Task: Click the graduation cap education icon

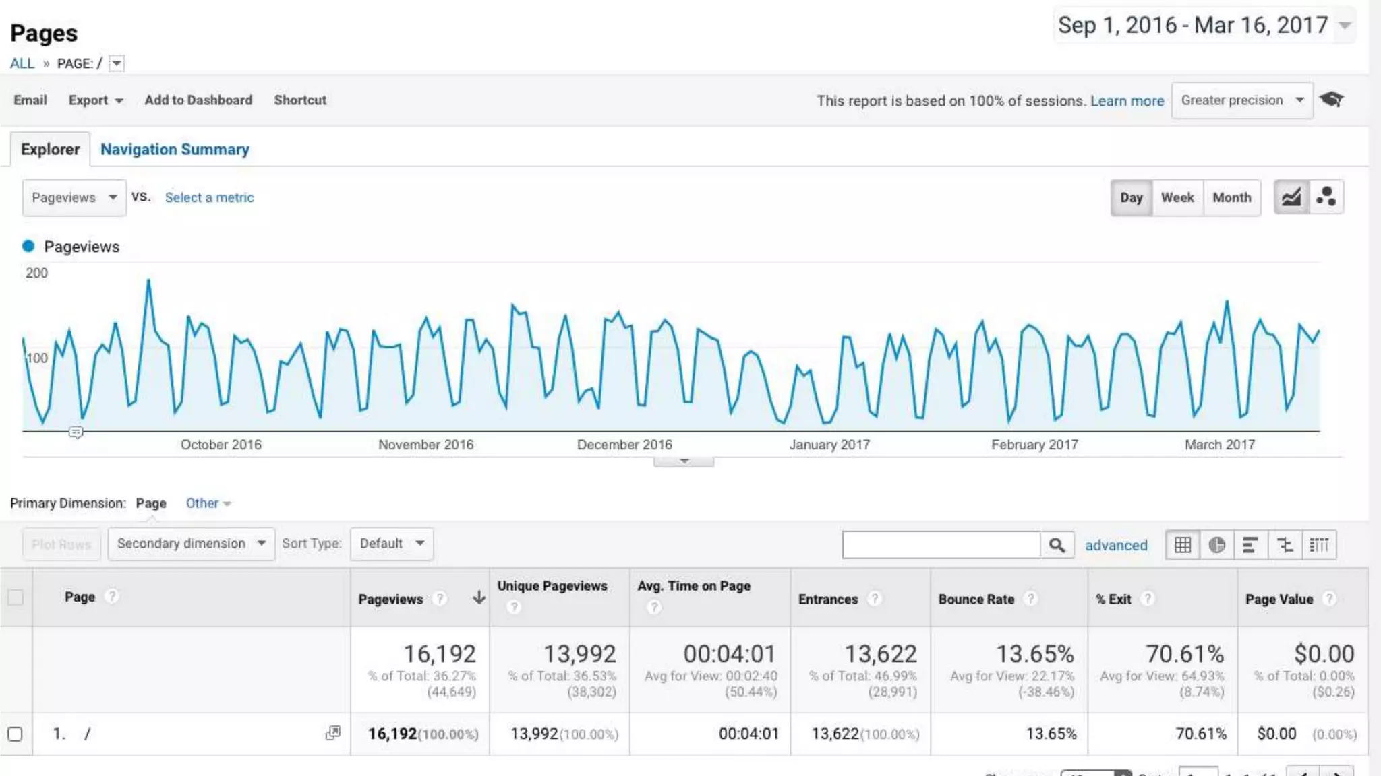Action: (x=1332, y=100)
